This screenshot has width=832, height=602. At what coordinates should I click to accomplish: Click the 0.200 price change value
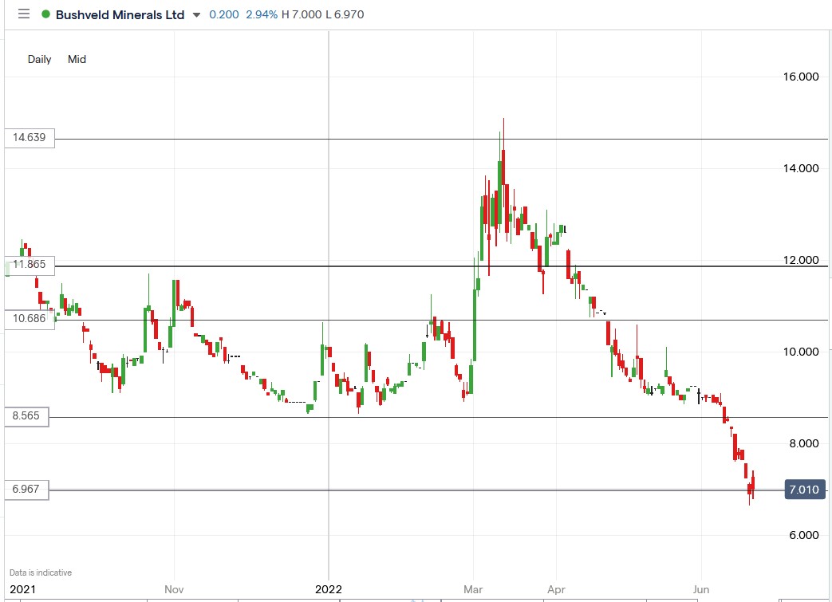[224, 15]
